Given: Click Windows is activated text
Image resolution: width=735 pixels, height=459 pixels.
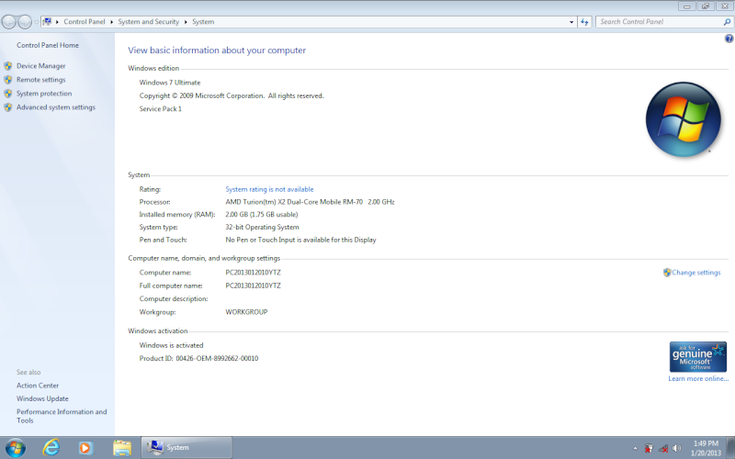Looking at the screenshot, I should point(171,345).
